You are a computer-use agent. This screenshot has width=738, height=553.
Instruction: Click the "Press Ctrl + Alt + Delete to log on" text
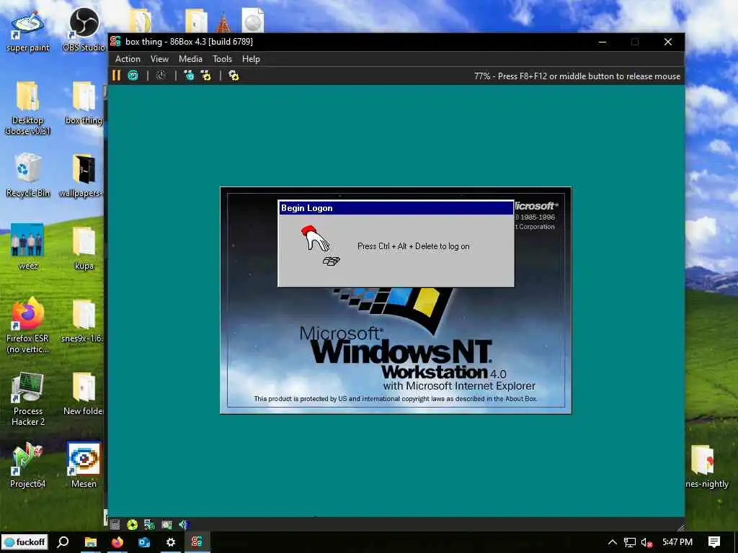click(413, 246)
